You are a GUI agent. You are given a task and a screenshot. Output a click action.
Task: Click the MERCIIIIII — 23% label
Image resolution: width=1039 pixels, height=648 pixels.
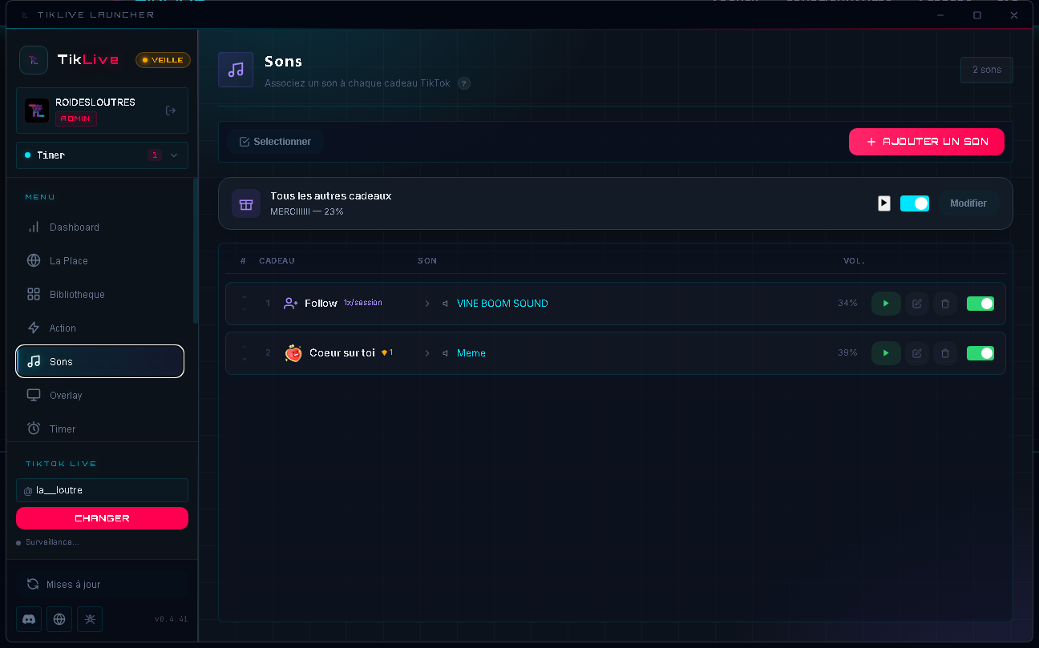tap(307, 211)
